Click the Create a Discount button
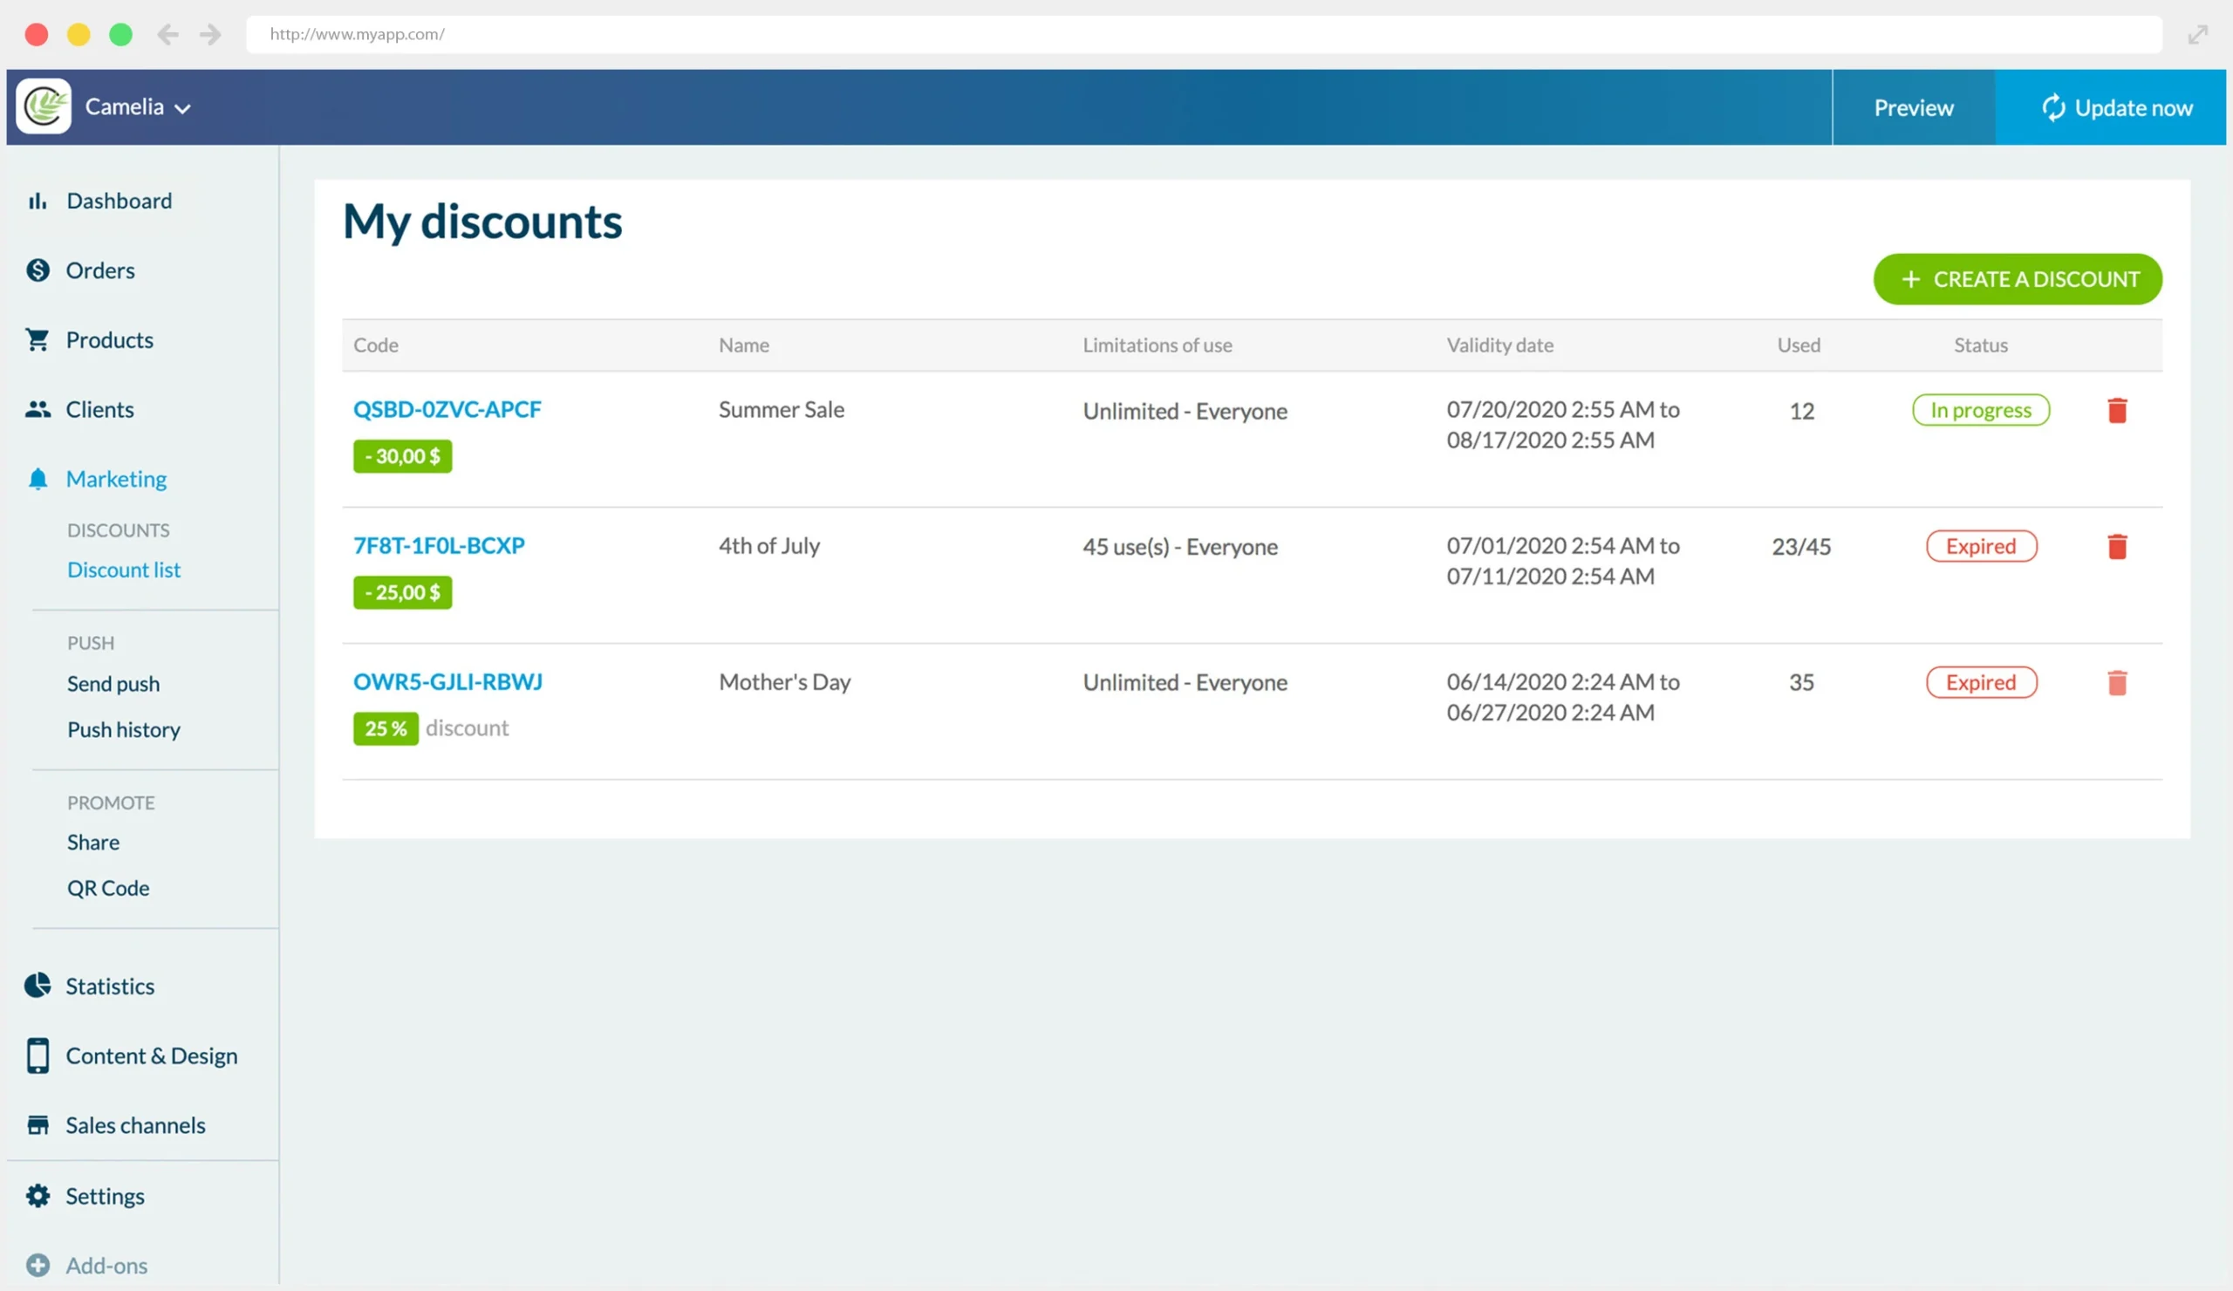The width and height of the screenshot is (2233, 1291). 2018,279
